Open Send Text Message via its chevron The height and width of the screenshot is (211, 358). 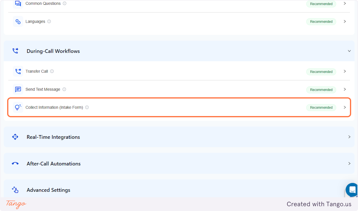click(x=345, y=90)
